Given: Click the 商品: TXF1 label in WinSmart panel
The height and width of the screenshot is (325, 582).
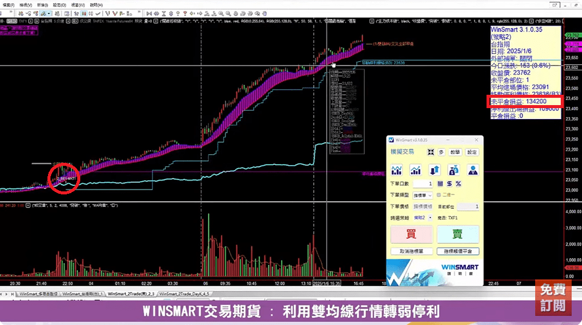Looking at the screenshot, I should [x=448, y=218].
